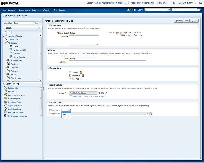Click the new object icon in Objects header
204x163 pixels.
coord(39,28)
